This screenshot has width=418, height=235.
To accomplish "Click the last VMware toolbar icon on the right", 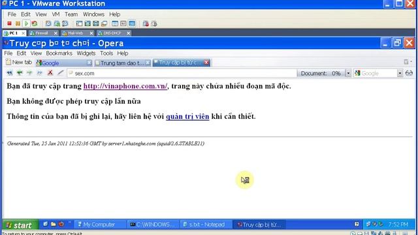I will pyautogui.click(x=154, y=23).
